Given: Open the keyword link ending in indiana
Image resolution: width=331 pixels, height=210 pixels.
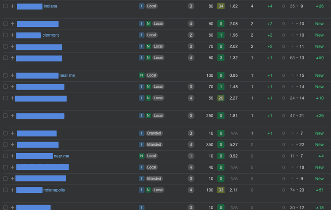Looking at the screenshot, I should tap(50, 6).
